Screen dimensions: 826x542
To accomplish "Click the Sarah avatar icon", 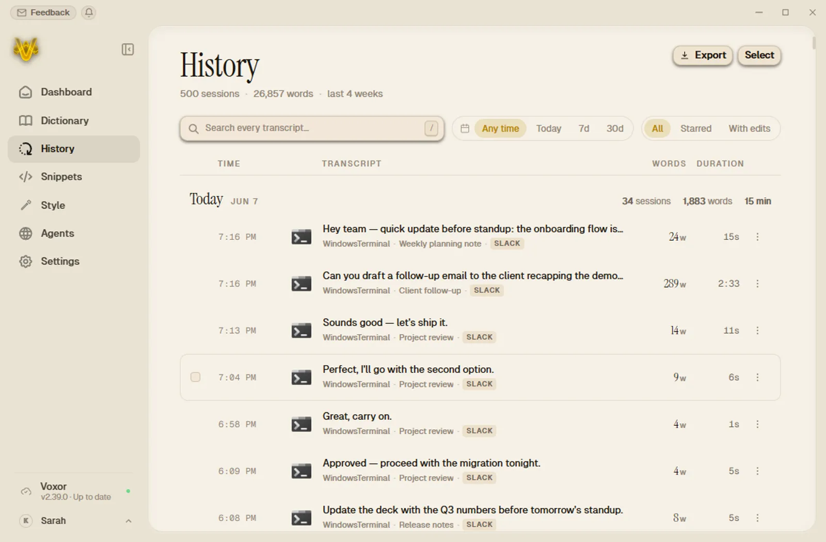I will tap(26, 521).
